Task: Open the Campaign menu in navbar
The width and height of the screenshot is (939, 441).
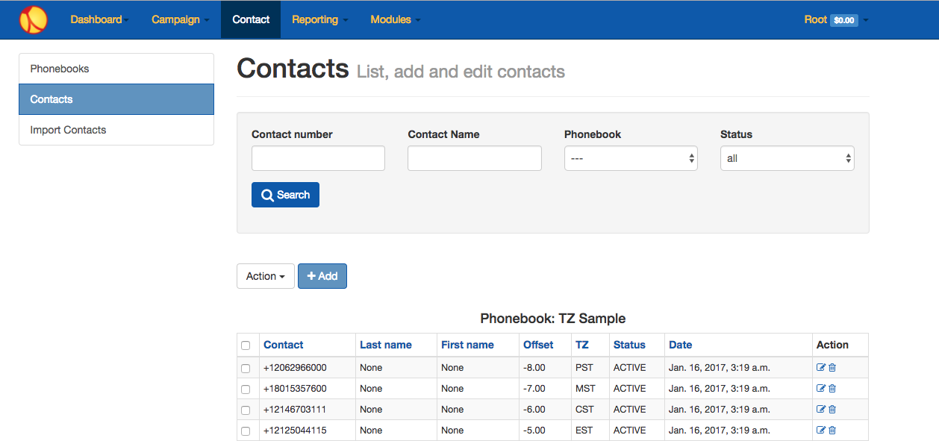Action: pyautogui.click(x=180, y=19)
